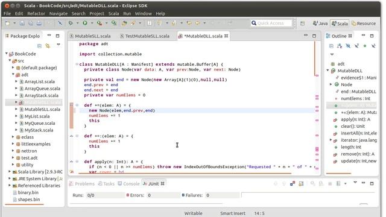386x217 pixels.
Task: Open the JUnit view menu arrow
Action: point(355,182)
